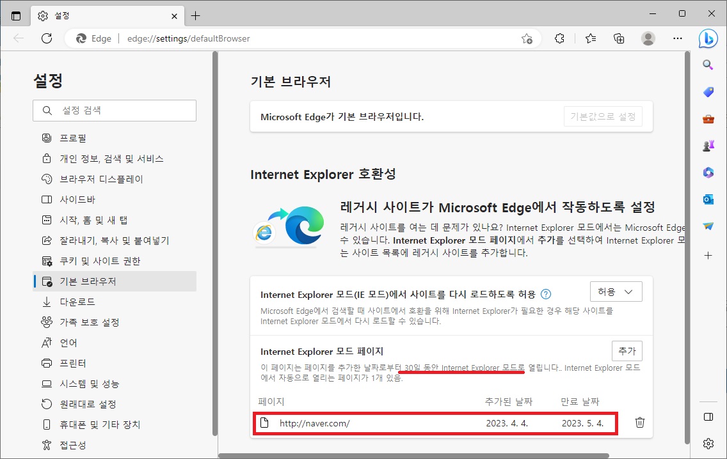Open the sidebar Microsoft 365 icon
The width and height of the screenshot is (727, 459).
(x=708, y=173)
